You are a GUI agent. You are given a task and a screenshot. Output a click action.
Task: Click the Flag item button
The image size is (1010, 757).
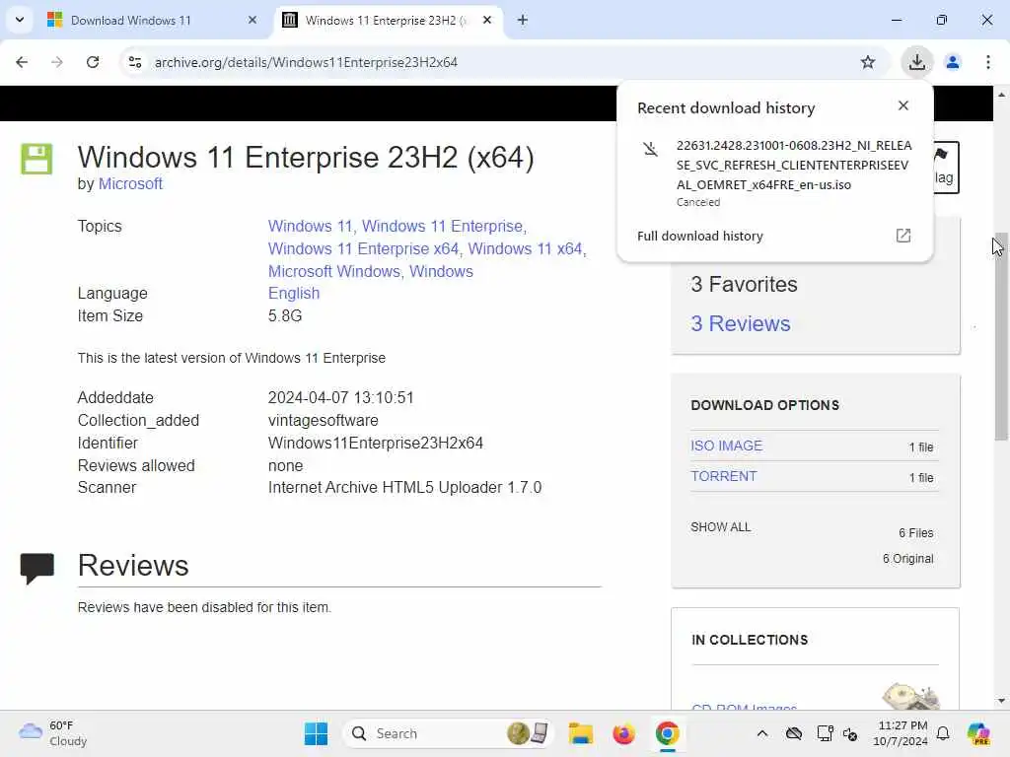tap(946, 168)
